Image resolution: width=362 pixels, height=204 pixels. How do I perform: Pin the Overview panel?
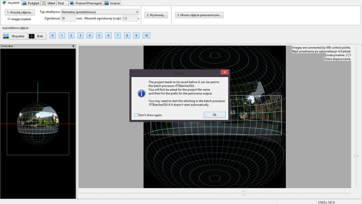click(74, 46)
